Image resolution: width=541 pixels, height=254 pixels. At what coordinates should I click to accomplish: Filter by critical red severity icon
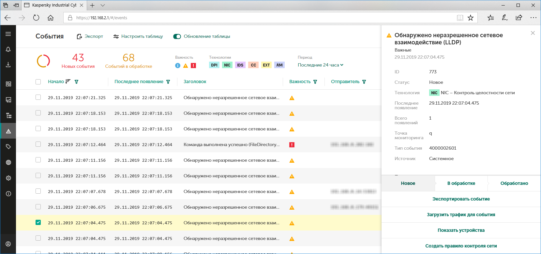point(193,66)
